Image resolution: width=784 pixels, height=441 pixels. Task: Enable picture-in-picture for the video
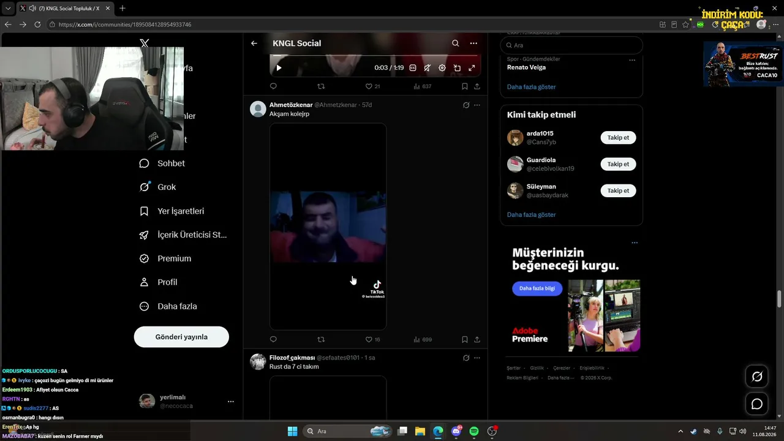[x=457, y=68]
